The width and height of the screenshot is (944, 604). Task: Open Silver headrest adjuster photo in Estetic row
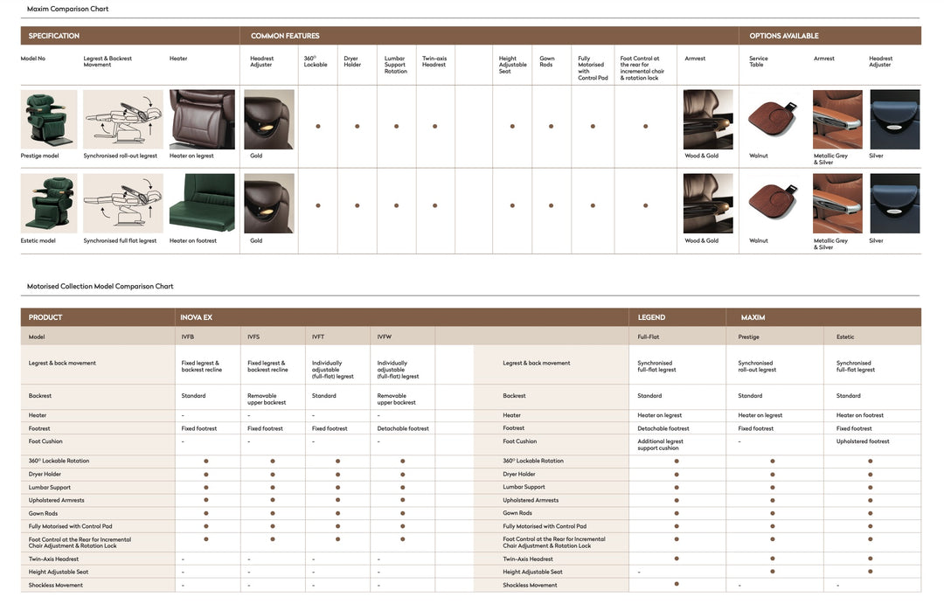895,204
